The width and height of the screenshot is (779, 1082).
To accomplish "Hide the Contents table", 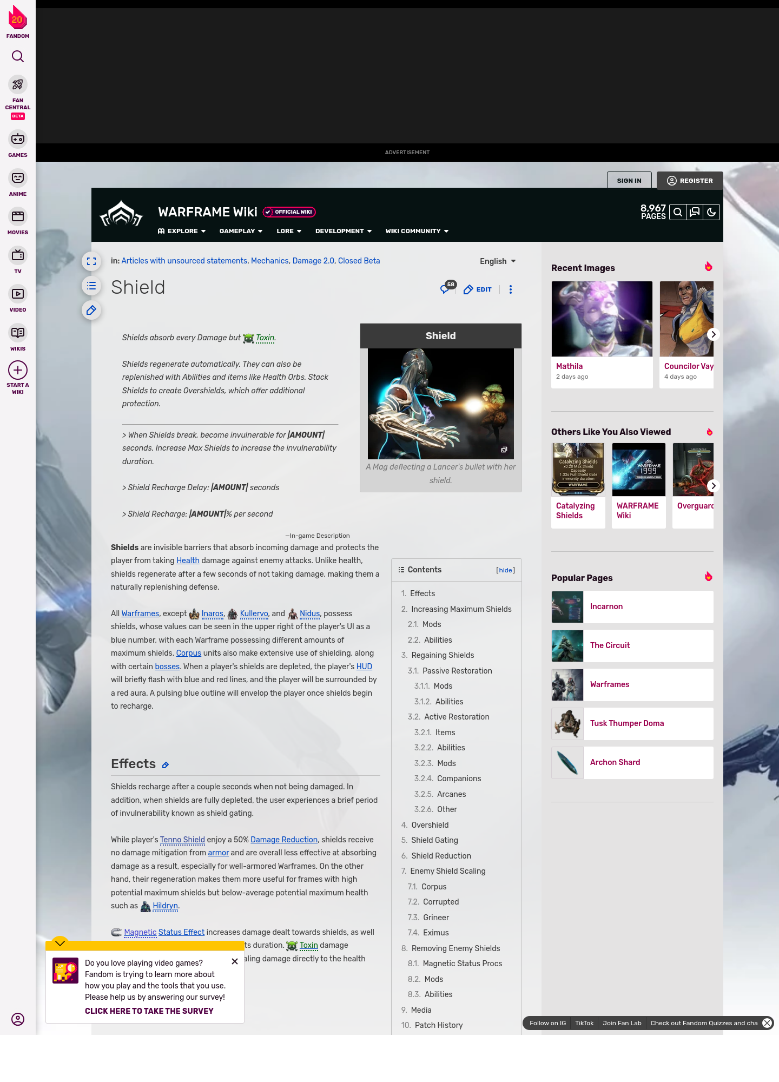I will [x=505, y=570].
